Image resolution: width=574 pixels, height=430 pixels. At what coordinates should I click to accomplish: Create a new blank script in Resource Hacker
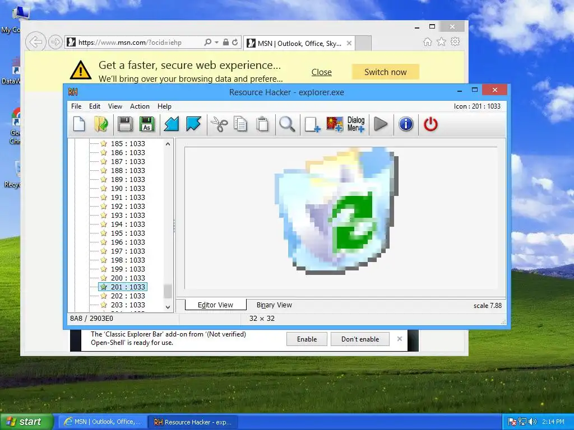(79, 124)
